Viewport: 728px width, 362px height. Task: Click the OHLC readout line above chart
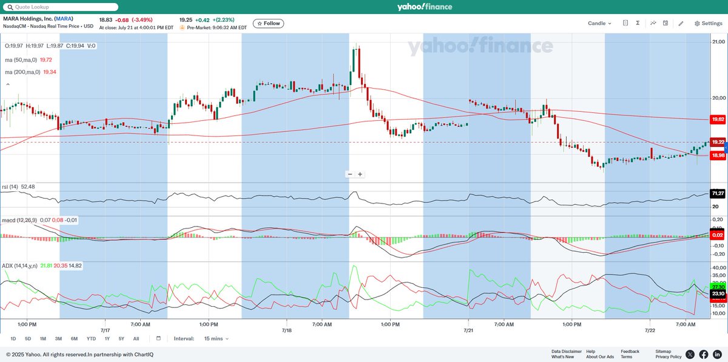50,46
